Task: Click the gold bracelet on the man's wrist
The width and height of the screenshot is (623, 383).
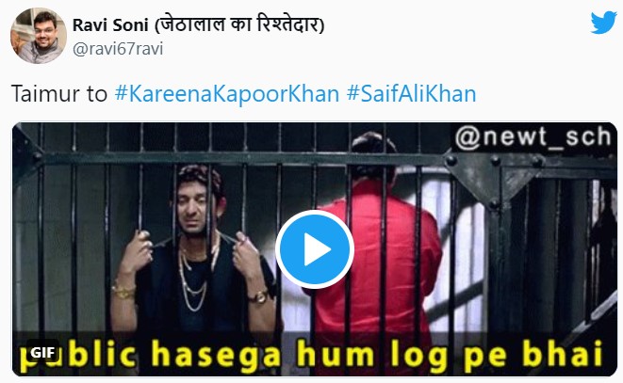Action: 123,292
